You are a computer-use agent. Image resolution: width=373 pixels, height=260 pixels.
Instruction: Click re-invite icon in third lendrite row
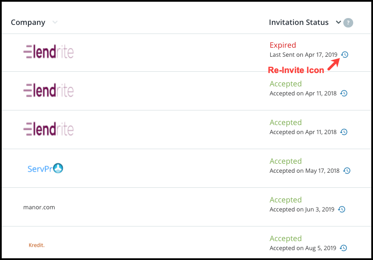(344, 132)
